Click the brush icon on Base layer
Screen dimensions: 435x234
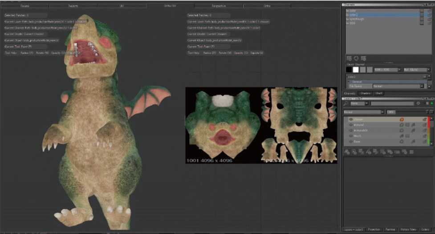(413, 142)
